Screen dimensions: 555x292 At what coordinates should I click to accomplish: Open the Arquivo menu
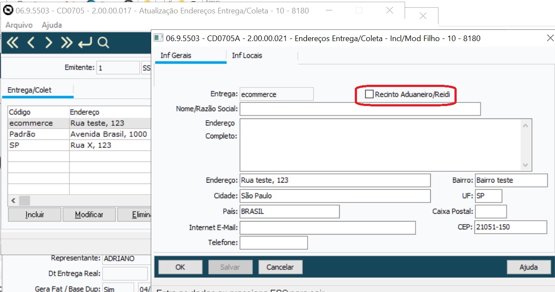19,26
